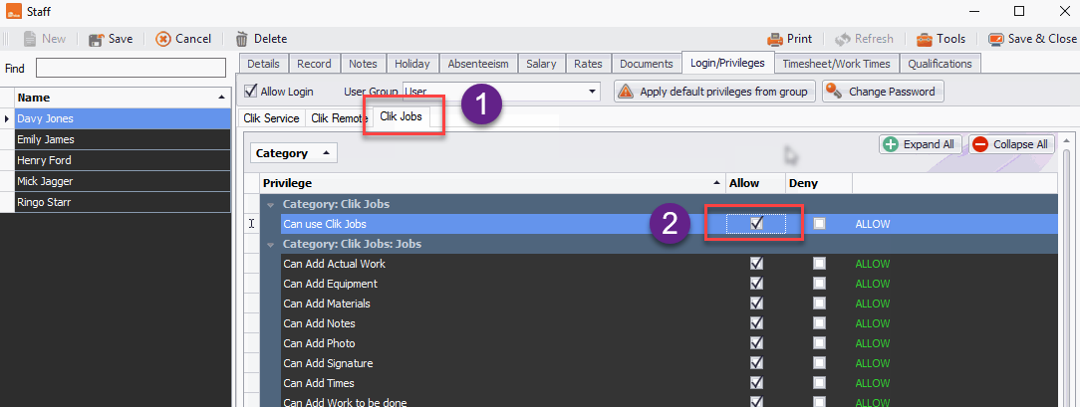Toggle Allow checkbox for Can use Clik Jobs

(x=756, y=224)
